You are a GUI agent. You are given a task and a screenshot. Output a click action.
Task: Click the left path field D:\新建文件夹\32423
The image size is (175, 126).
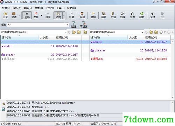pyautogui.click(x=32, y=32)
